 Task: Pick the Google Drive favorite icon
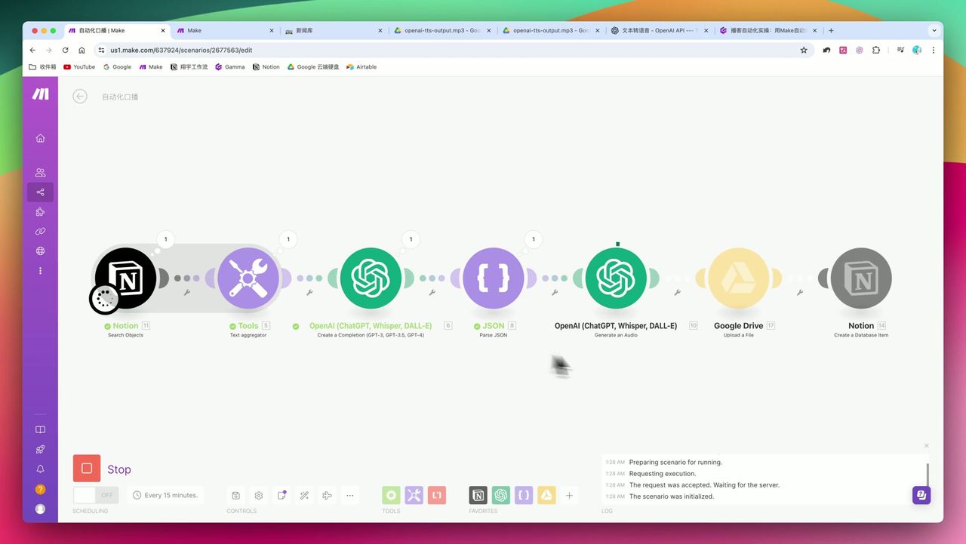click(546, 495)
